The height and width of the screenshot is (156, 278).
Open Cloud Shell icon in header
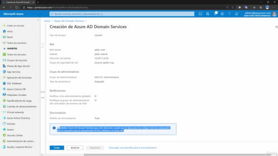coord(200,14)
